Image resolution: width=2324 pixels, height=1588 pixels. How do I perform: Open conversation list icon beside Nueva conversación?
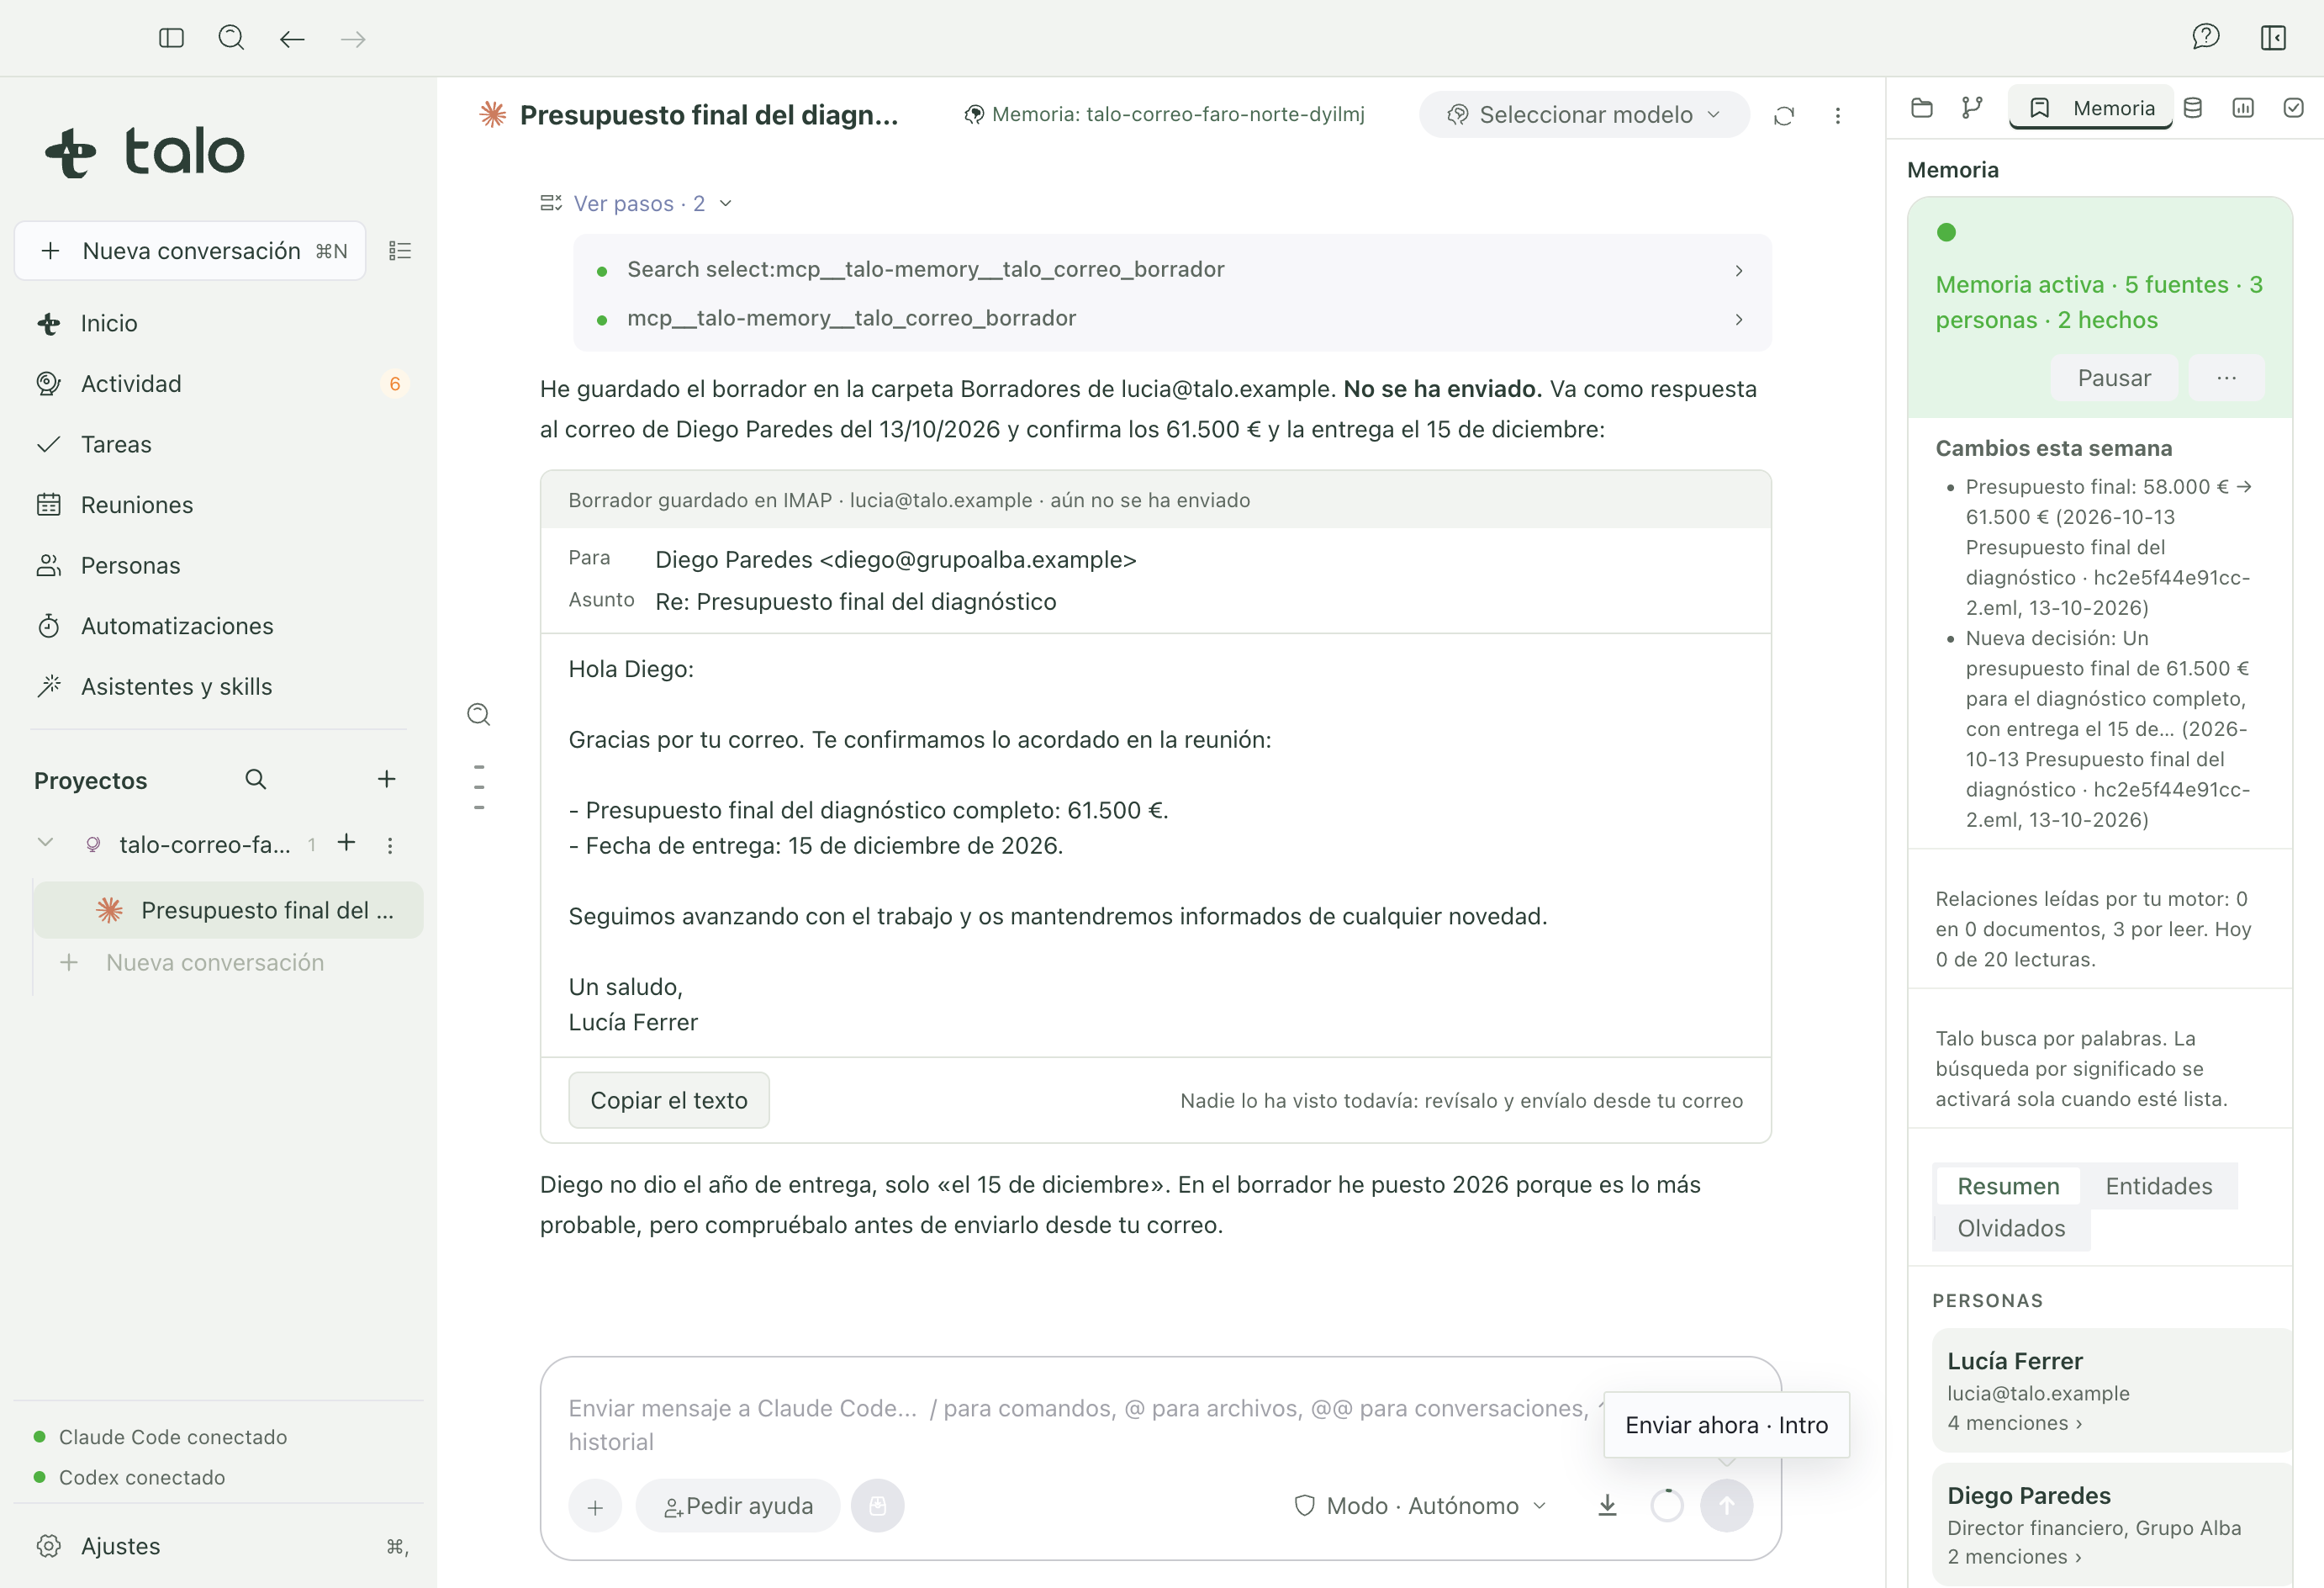(400, 250)
